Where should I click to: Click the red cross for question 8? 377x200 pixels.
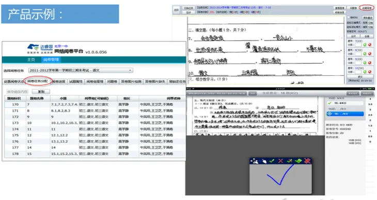(370, 54)
